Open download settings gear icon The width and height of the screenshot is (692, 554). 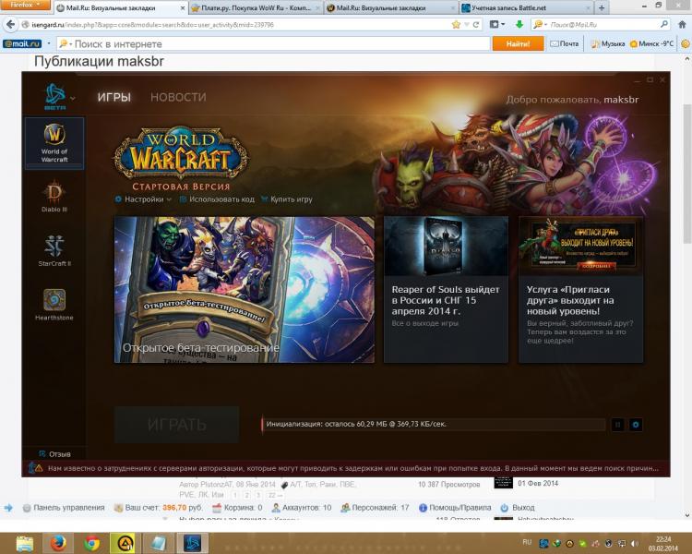click(636, 425)
